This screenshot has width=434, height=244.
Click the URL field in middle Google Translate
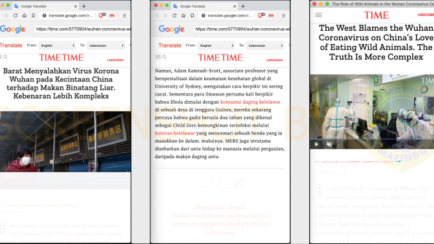(x=241, y=29)
